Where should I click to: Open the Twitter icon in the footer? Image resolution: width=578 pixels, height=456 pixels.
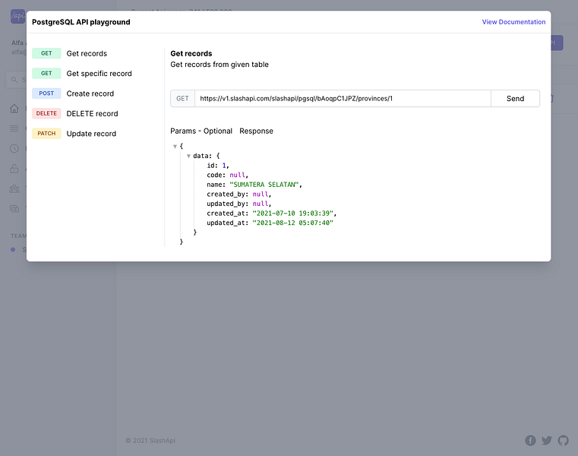pyautogui.click(x=547, y=441)
